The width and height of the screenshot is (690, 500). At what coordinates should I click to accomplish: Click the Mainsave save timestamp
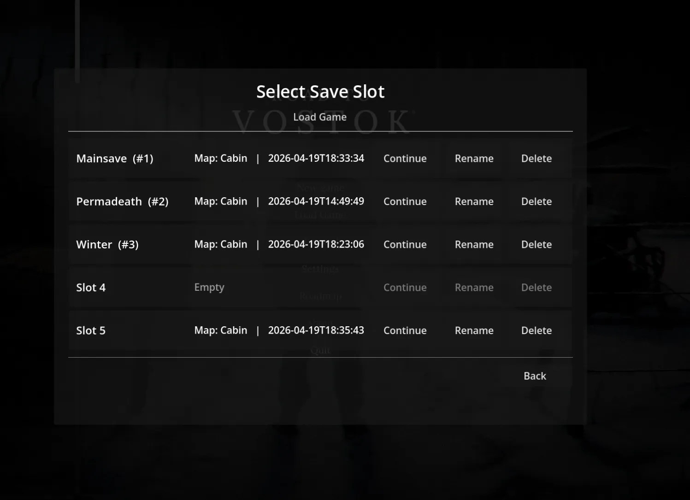coord(316,159)
